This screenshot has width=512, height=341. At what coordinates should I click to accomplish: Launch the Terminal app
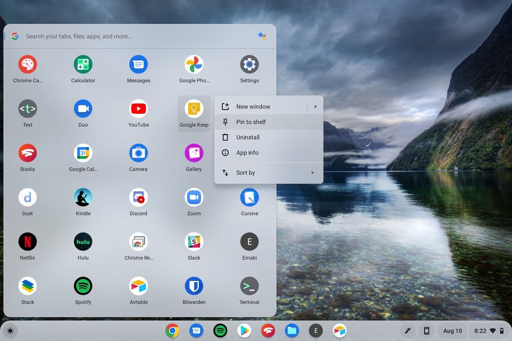pyautogui.click(x=249, y=290)
